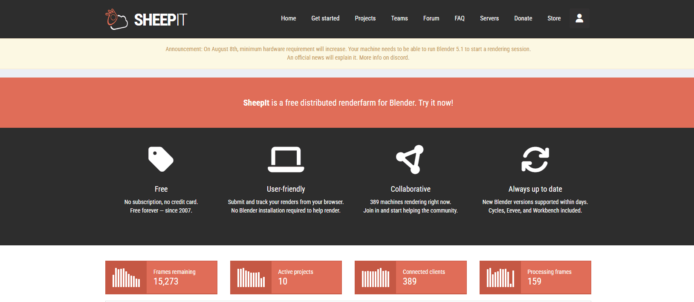Click the 'Try it now!' banner text
The image size is (694, 302).
coord(436,103)
